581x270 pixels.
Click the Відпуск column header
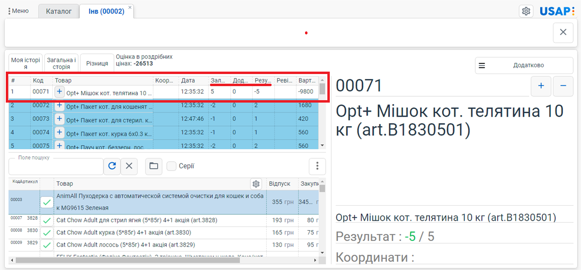click(282, 184)
